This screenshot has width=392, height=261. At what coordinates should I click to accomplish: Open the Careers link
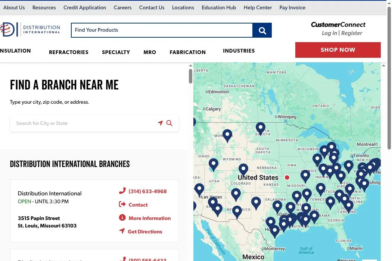[x=122, y=8]
